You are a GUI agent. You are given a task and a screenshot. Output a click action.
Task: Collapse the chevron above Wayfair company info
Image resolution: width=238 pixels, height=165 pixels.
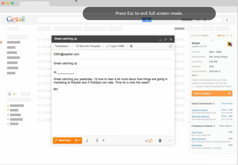[x=212, y=40]
